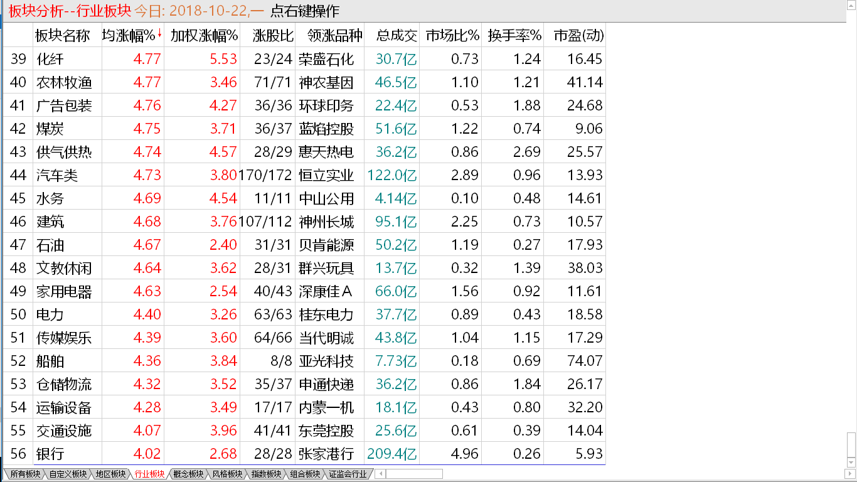Select the 供气供热 sector name
857x482 pixels.
(64, 152)
